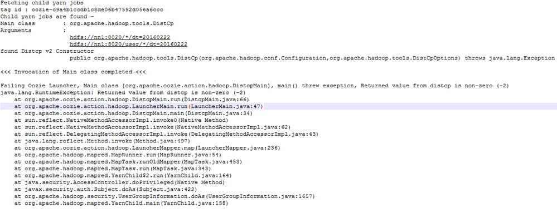
Task: Select the 'Main class : org.apache.hadoop.tools.DistCp' line
Action: click(x=87, y=23)
